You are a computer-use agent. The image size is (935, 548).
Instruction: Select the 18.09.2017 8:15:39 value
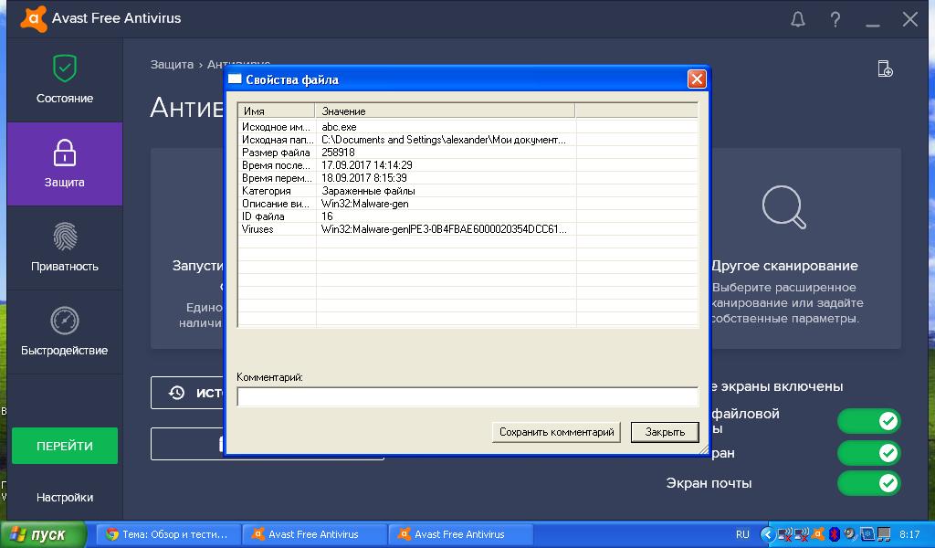pos(364,178)
